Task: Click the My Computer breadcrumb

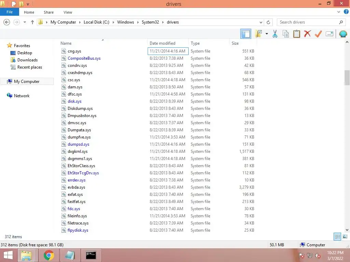Action: [63, 22]
